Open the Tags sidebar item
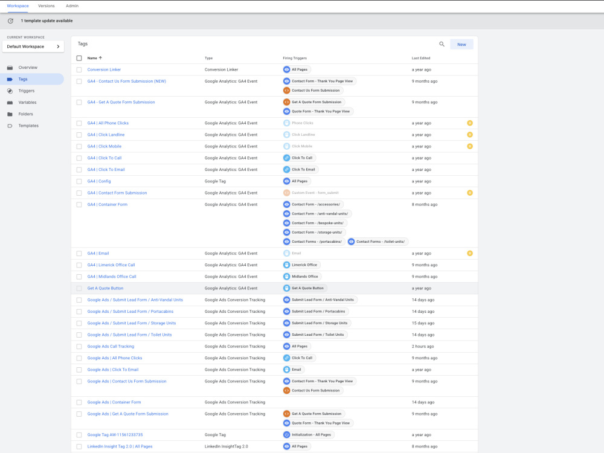Viewport: 604px width, 453px height. pyautogui.click(x=31, y=79)
